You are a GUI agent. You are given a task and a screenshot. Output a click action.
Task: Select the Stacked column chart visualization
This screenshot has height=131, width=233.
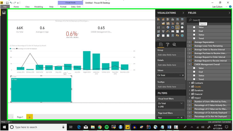(x=163, y=19)
